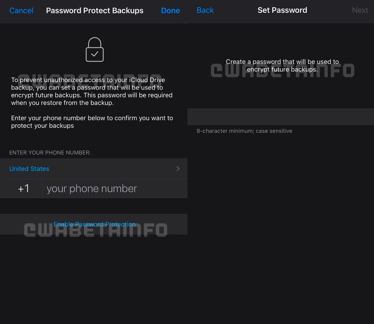The height and width of the screenshot is (324, 374).
Task: Expand the chevron arrow beside United States
Action: coord(178,169)
